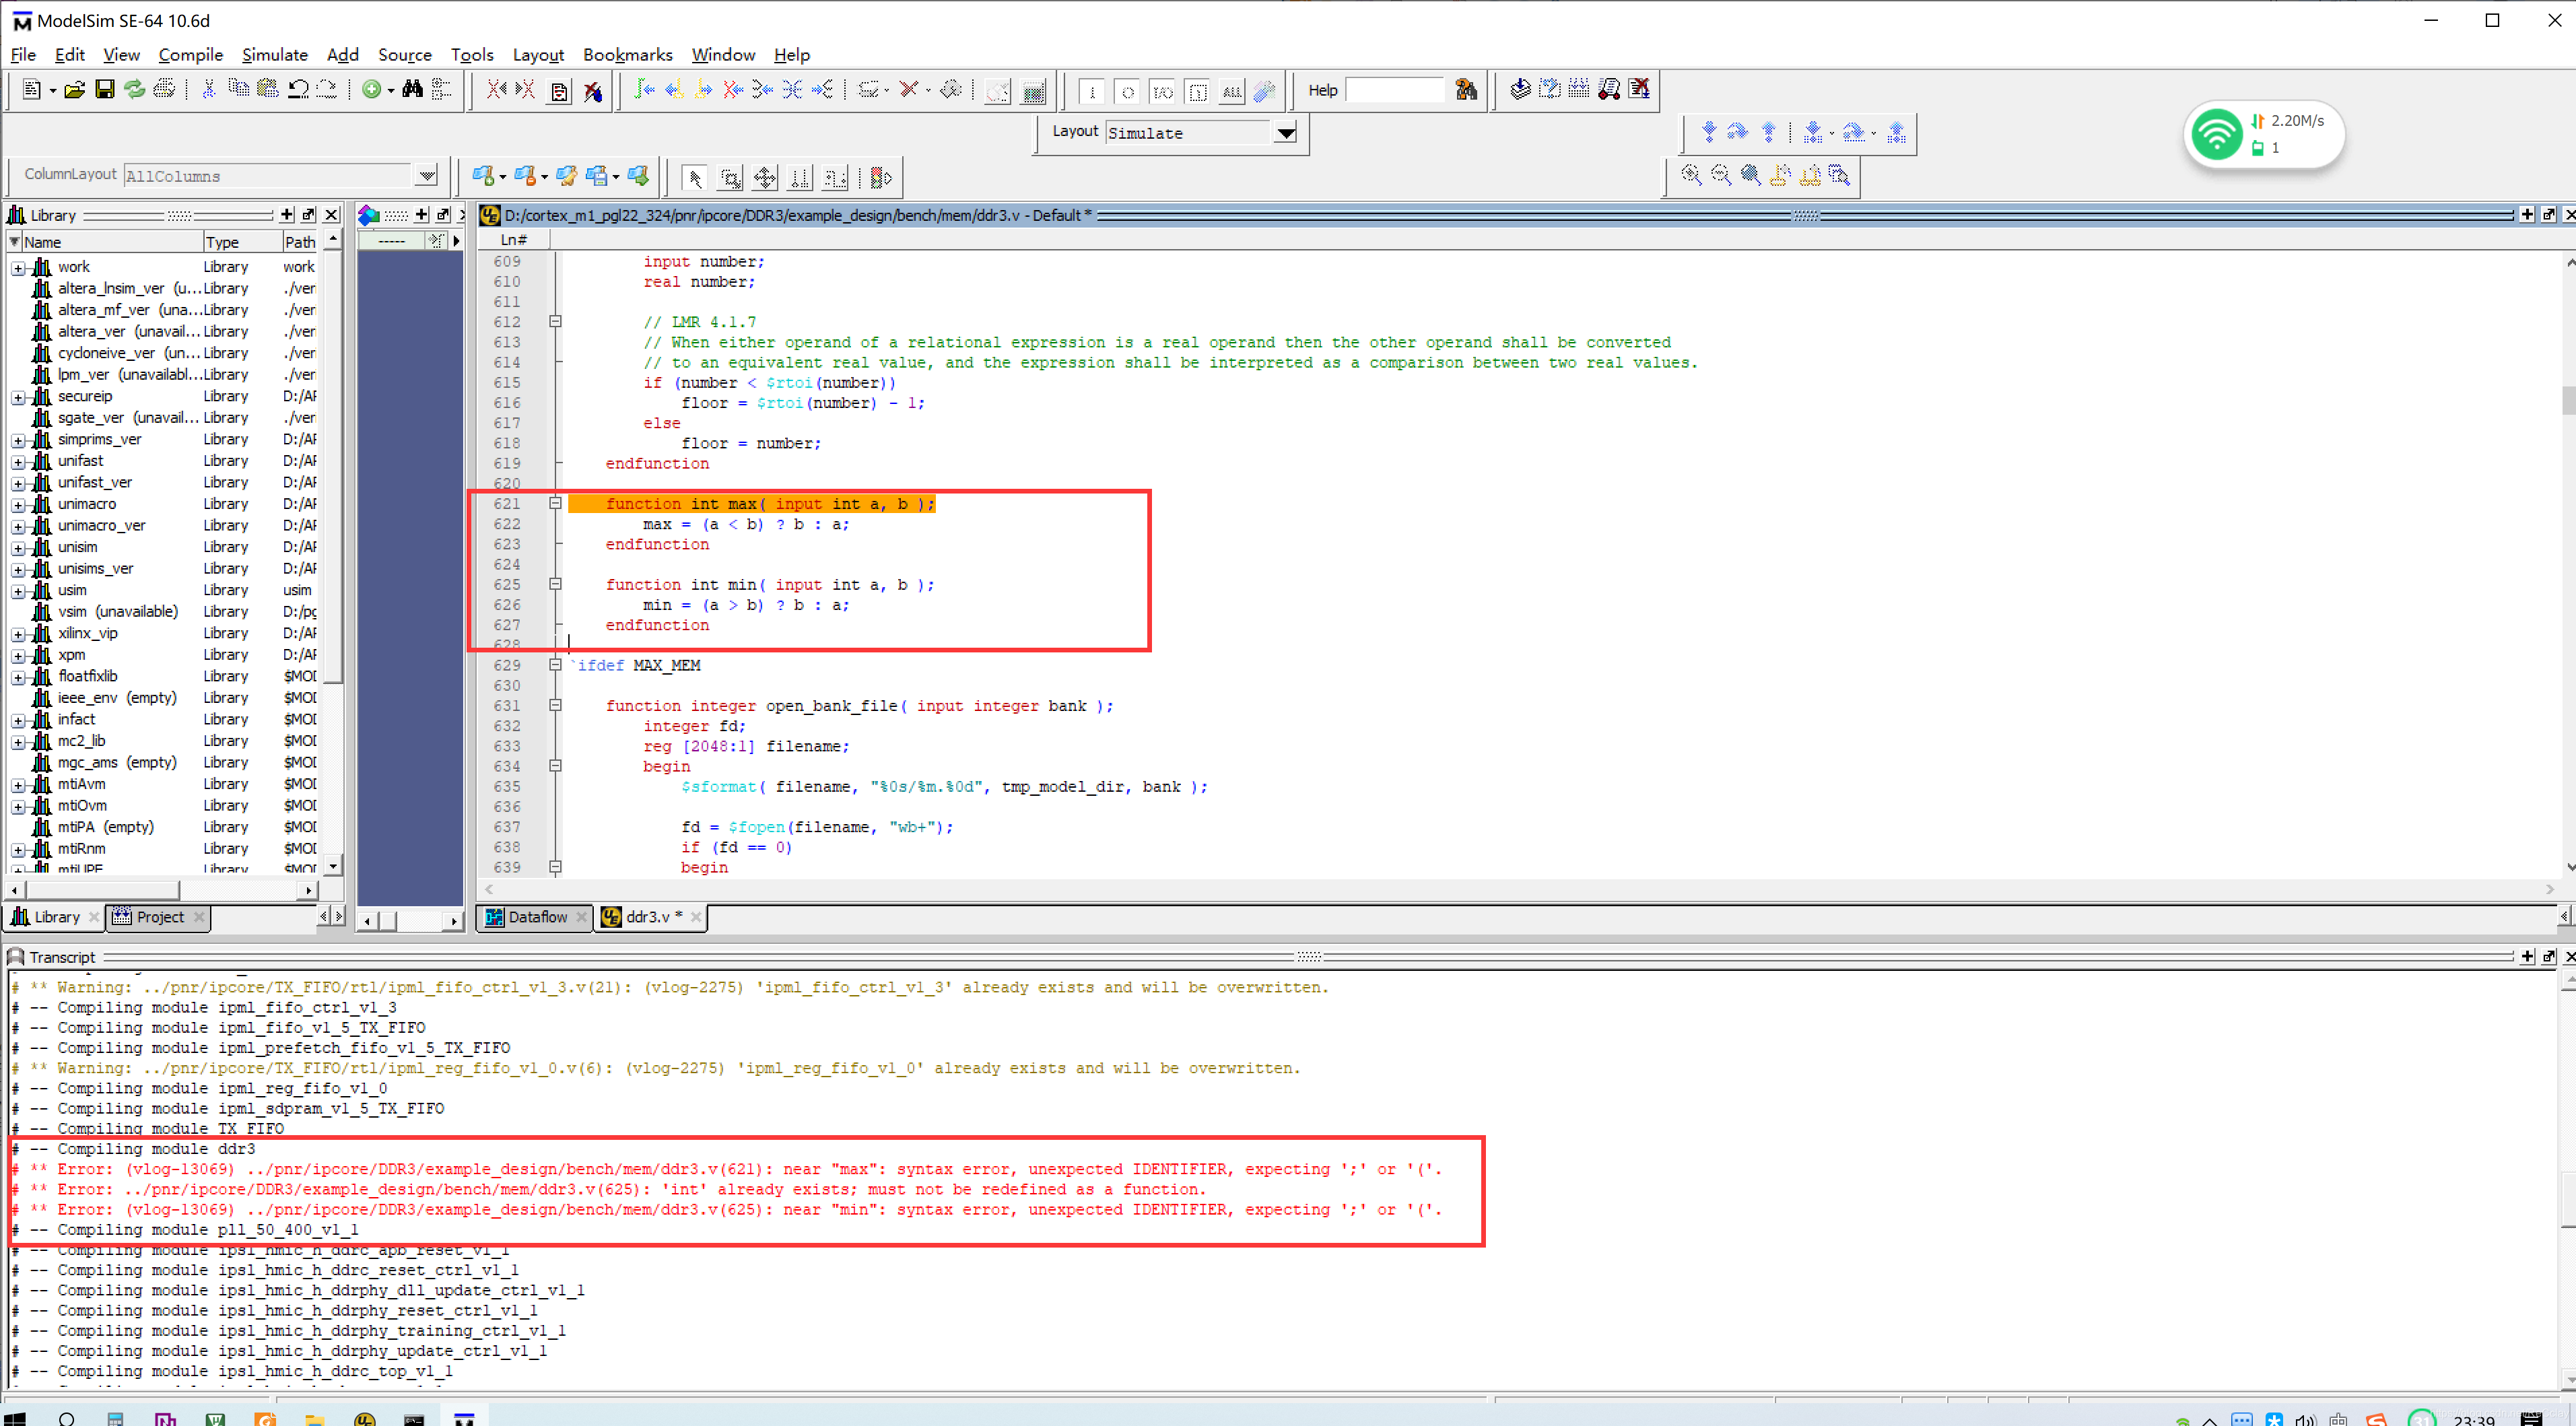Screen dimensions: 2576x1426
Task: Click the Save file toolbar icon
Action: pos(104,90)
